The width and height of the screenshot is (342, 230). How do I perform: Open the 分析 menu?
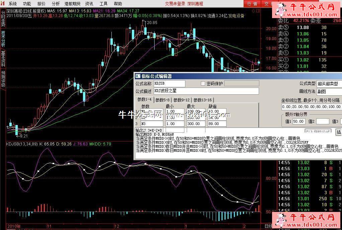pyautogui.click(x=56, y=4)
